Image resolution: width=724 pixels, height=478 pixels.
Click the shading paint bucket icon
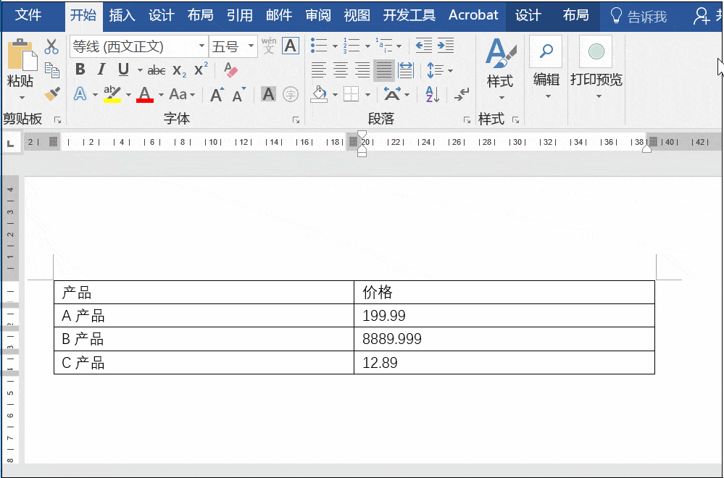click(x=319, y=95)
